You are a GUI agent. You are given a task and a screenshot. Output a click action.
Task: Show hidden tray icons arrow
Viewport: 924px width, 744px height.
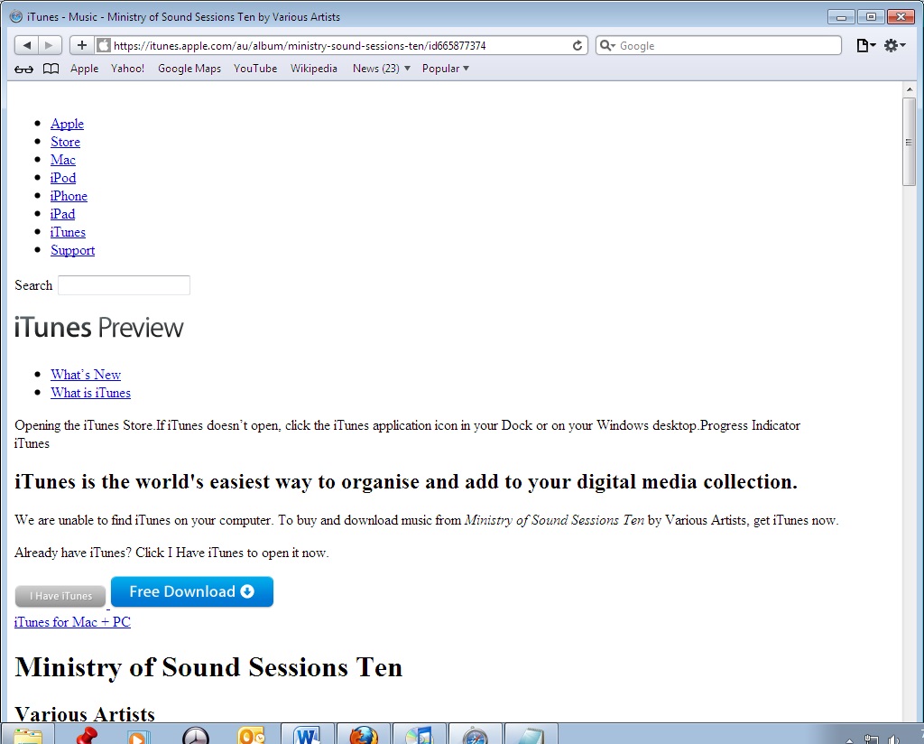[849, 740]
